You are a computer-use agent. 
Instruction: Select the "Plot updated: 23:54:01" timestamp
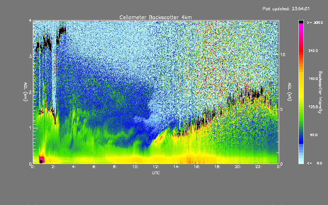pos(286,9)
